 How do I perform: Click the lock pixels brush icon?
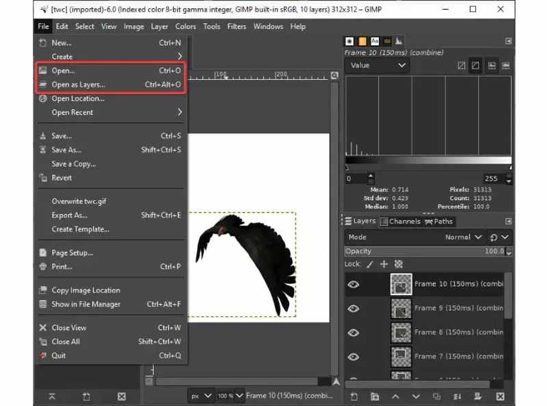369,264
